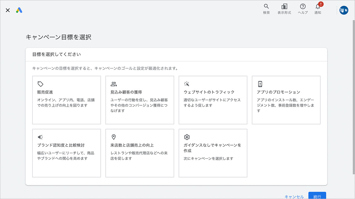Click the people icon on 見込み顧客の獲得 card
Viewport: 355px width, 199px height.
point(114,84)
